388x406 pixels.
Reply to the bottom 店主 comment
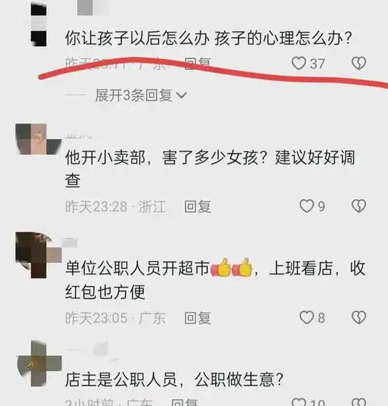[184, 403]
